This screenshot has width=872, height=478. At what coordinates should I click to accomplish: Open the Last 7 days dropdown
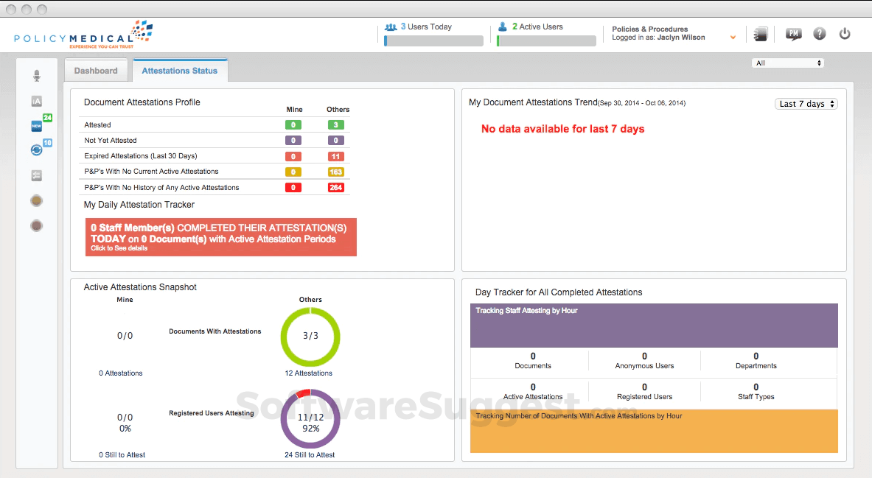tap(806, 104)
